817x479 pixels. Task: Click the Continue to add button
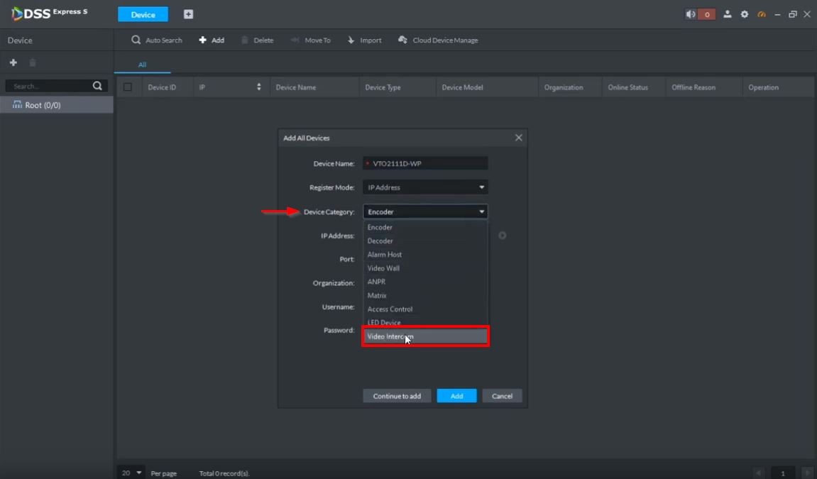tap(397, 396)
